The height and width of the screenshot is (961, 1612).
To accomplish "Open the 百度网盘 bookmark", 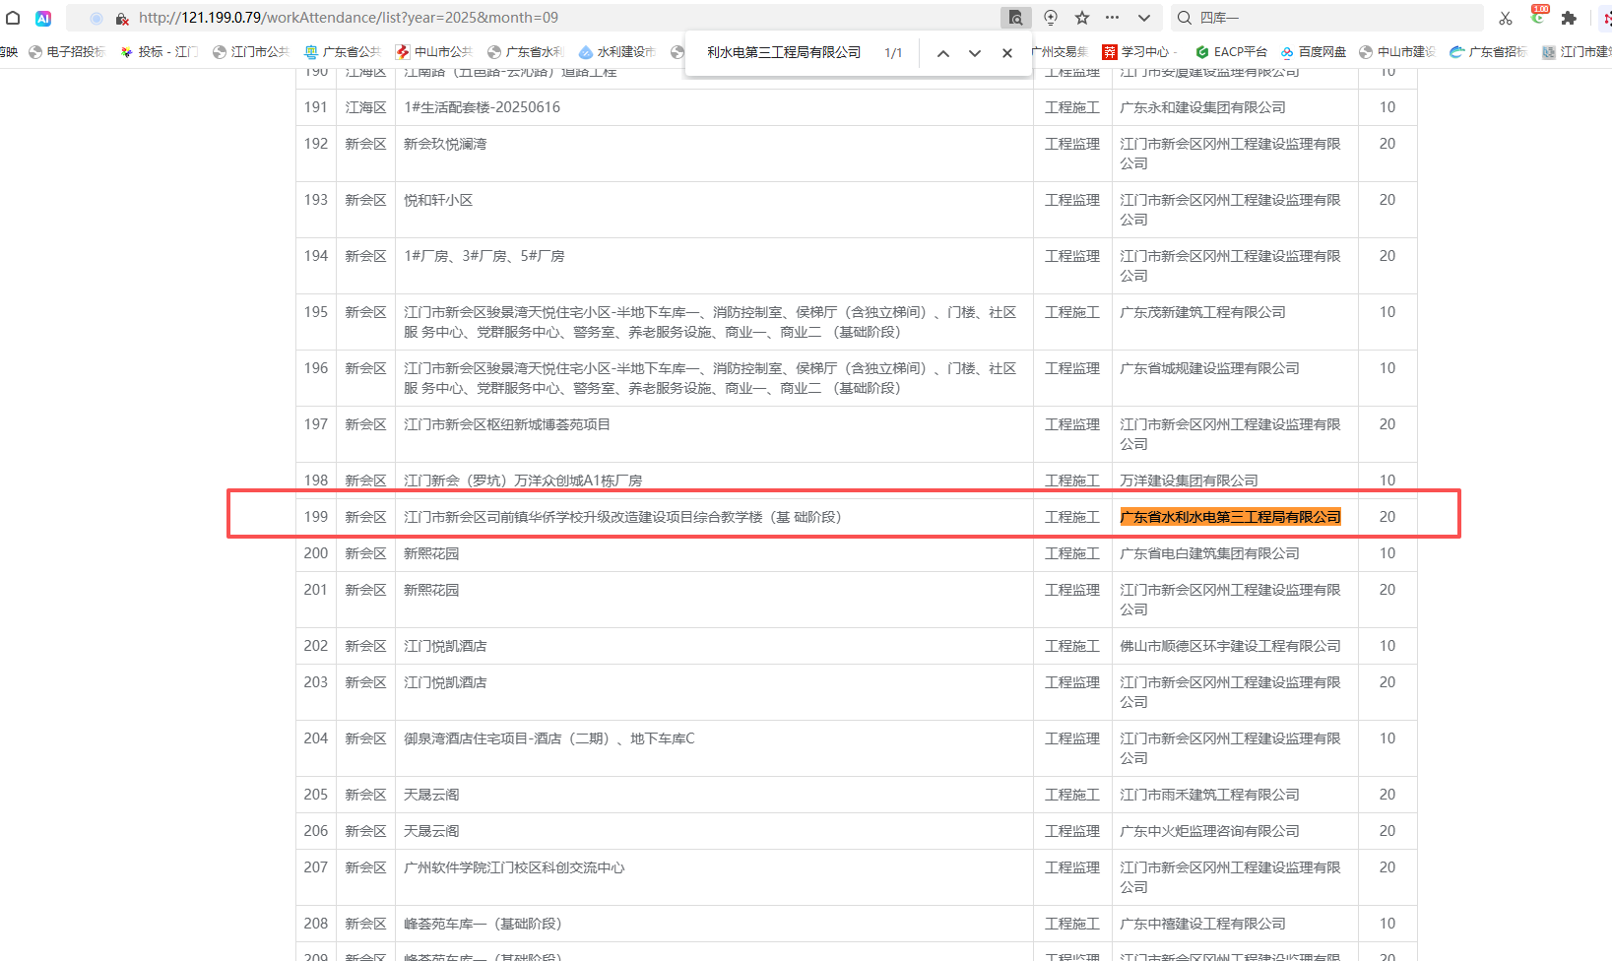I will click(x=1314, y=52).
